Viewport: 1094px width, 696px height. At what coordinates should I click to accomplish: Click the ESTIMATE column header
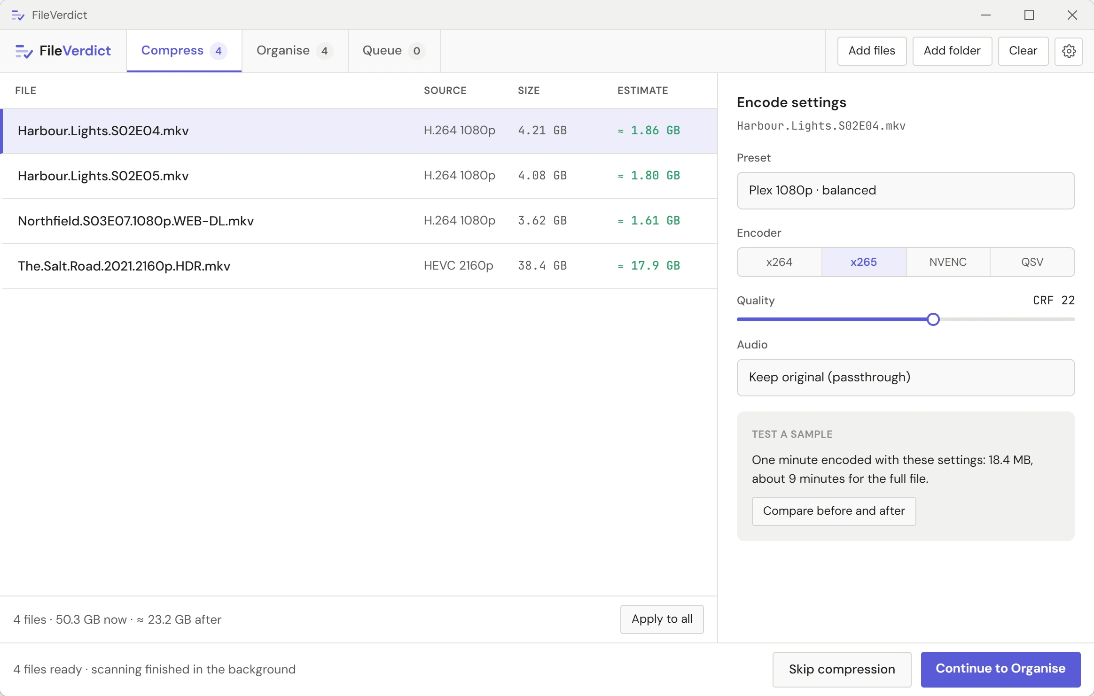tap(642, 90)
